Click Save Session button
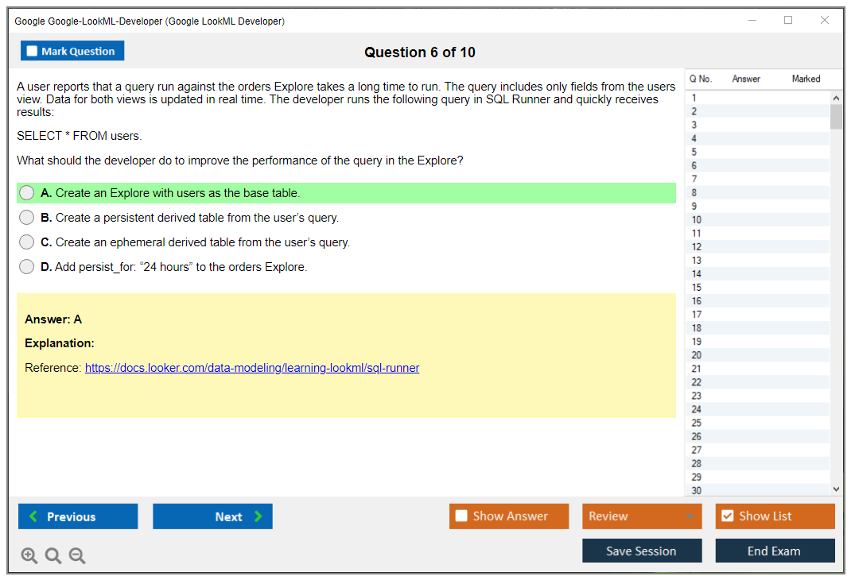This screenshot has width=855, height=584. click(641, 551)
